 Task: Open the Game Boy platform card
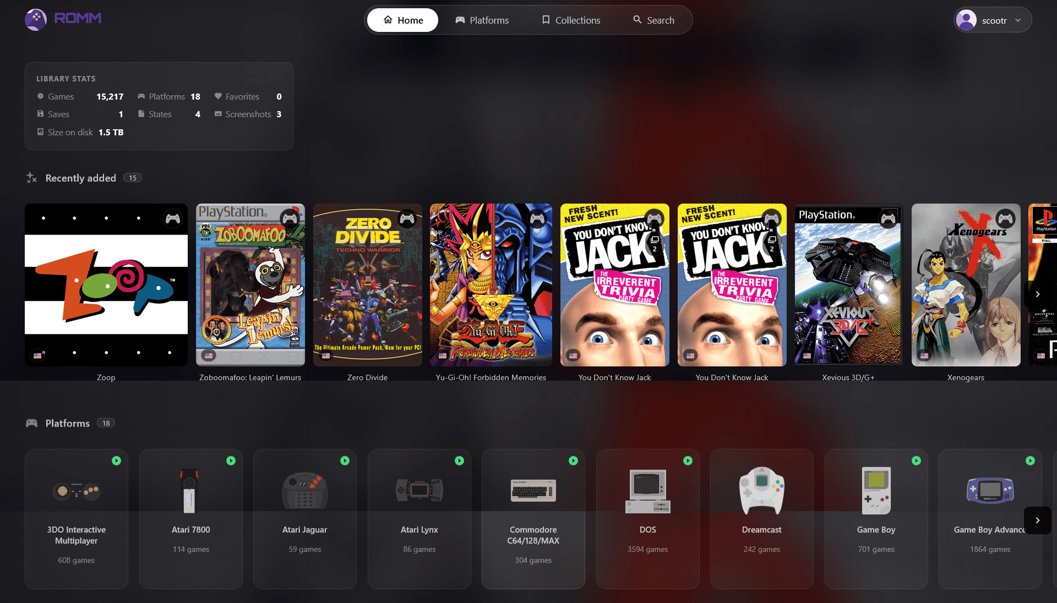click(x=876, y=519)
